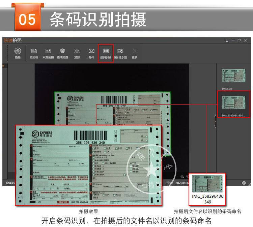
Task: Select the 拍文档 document capture tool
Action: tap(34, 53)
